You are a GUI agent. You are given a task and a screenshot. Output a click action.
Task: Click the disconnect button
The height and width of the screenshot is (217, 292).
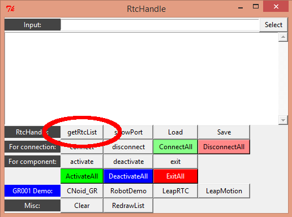(128, 147)
